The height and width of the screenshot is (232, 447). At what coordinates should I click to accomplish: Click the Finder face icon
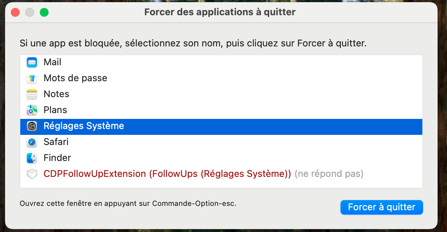32,158
